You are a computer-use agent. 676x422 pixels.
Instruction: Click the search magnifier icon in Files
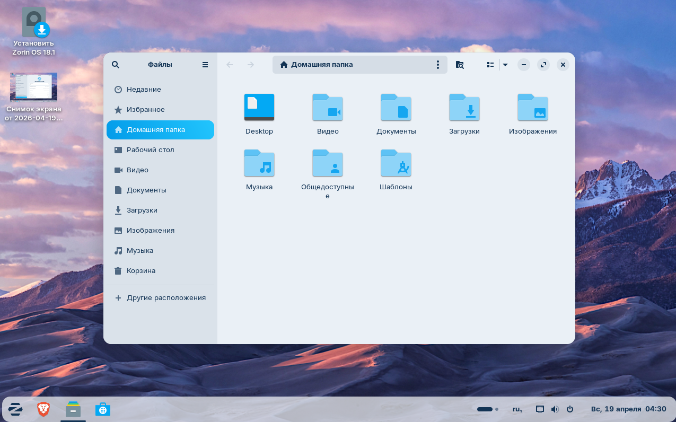click(x=116, y=65)
